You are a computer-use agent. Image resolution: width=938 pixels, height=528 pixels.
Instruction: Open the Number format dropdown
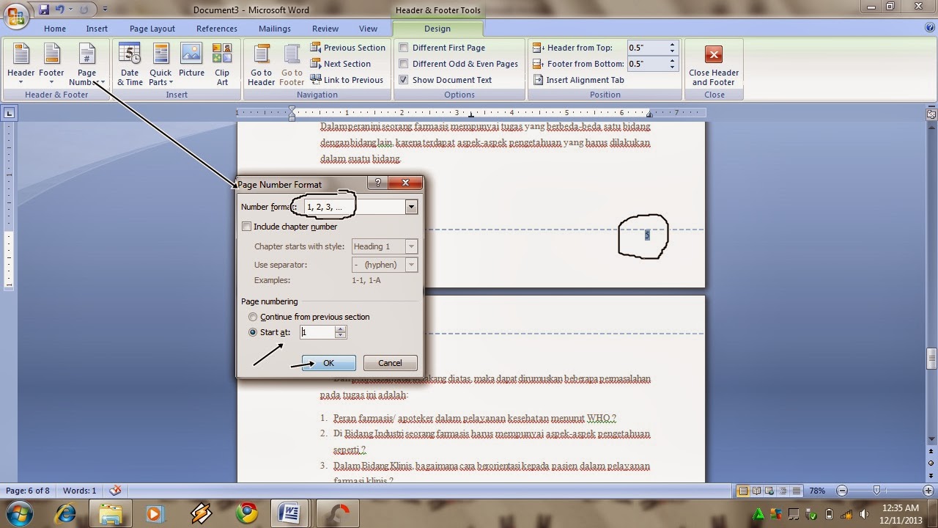411,207
